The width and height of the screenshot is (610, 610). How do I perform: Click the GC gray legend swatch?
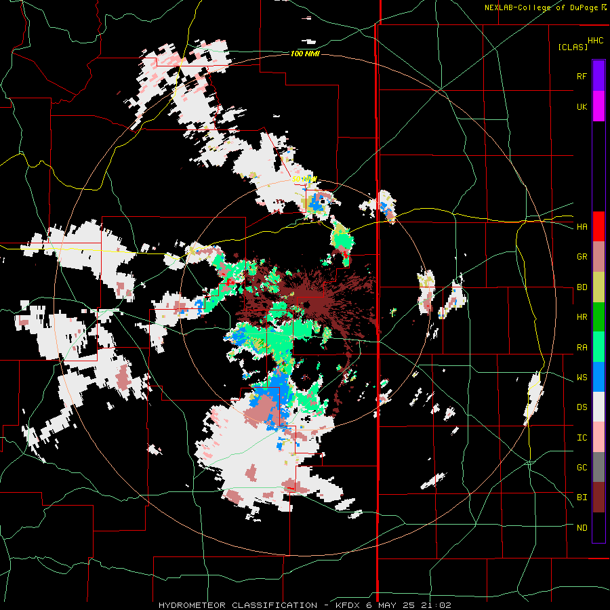pyautogui.click(x=598, y=467)
